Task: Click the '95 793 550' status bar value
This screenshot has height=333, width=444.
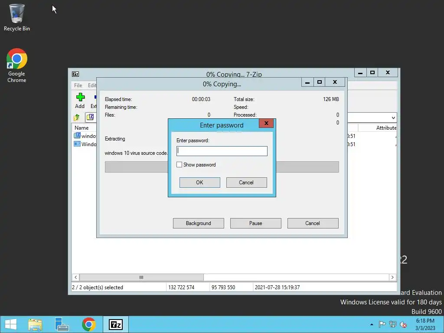Action: 223,287
